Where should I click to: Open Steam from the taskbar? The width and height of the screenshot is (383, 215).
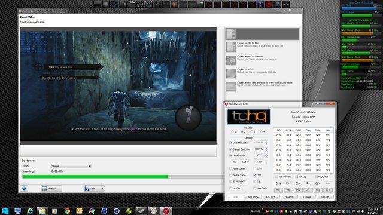141,211
